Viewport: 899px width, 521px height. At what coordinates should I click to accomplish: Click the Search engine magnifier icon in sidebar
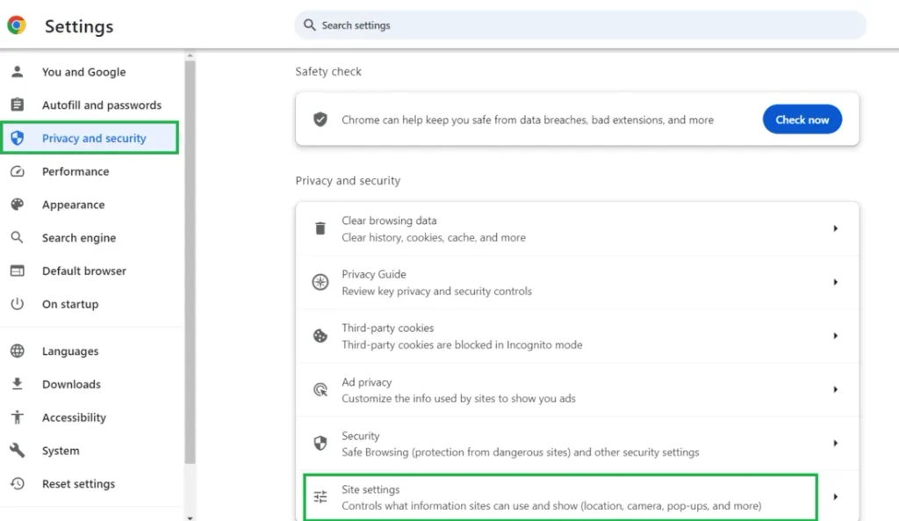[18, 237]
